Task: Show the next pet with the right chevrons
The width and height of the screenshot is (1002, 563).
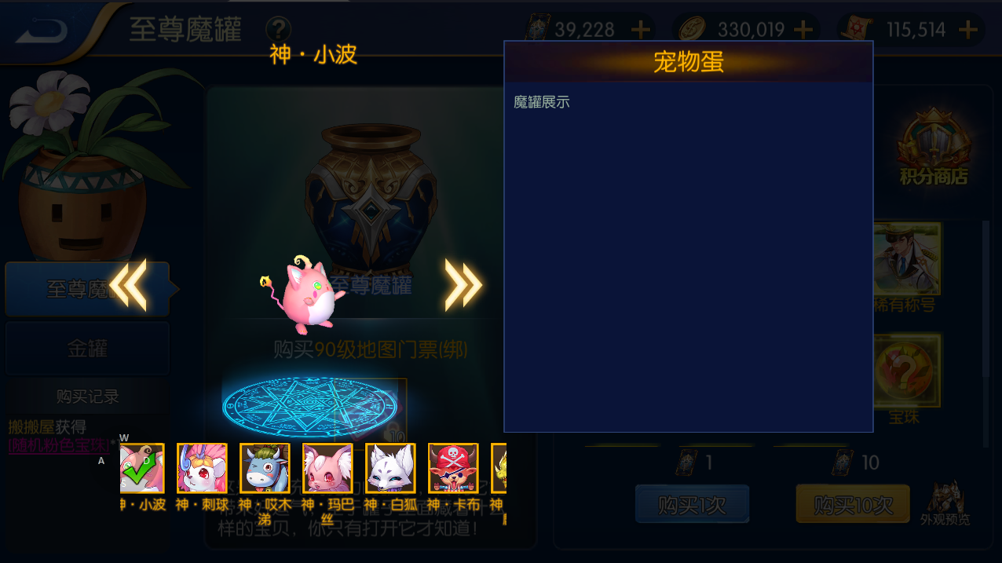Action: pyautogui.click(x=463, y=283)
